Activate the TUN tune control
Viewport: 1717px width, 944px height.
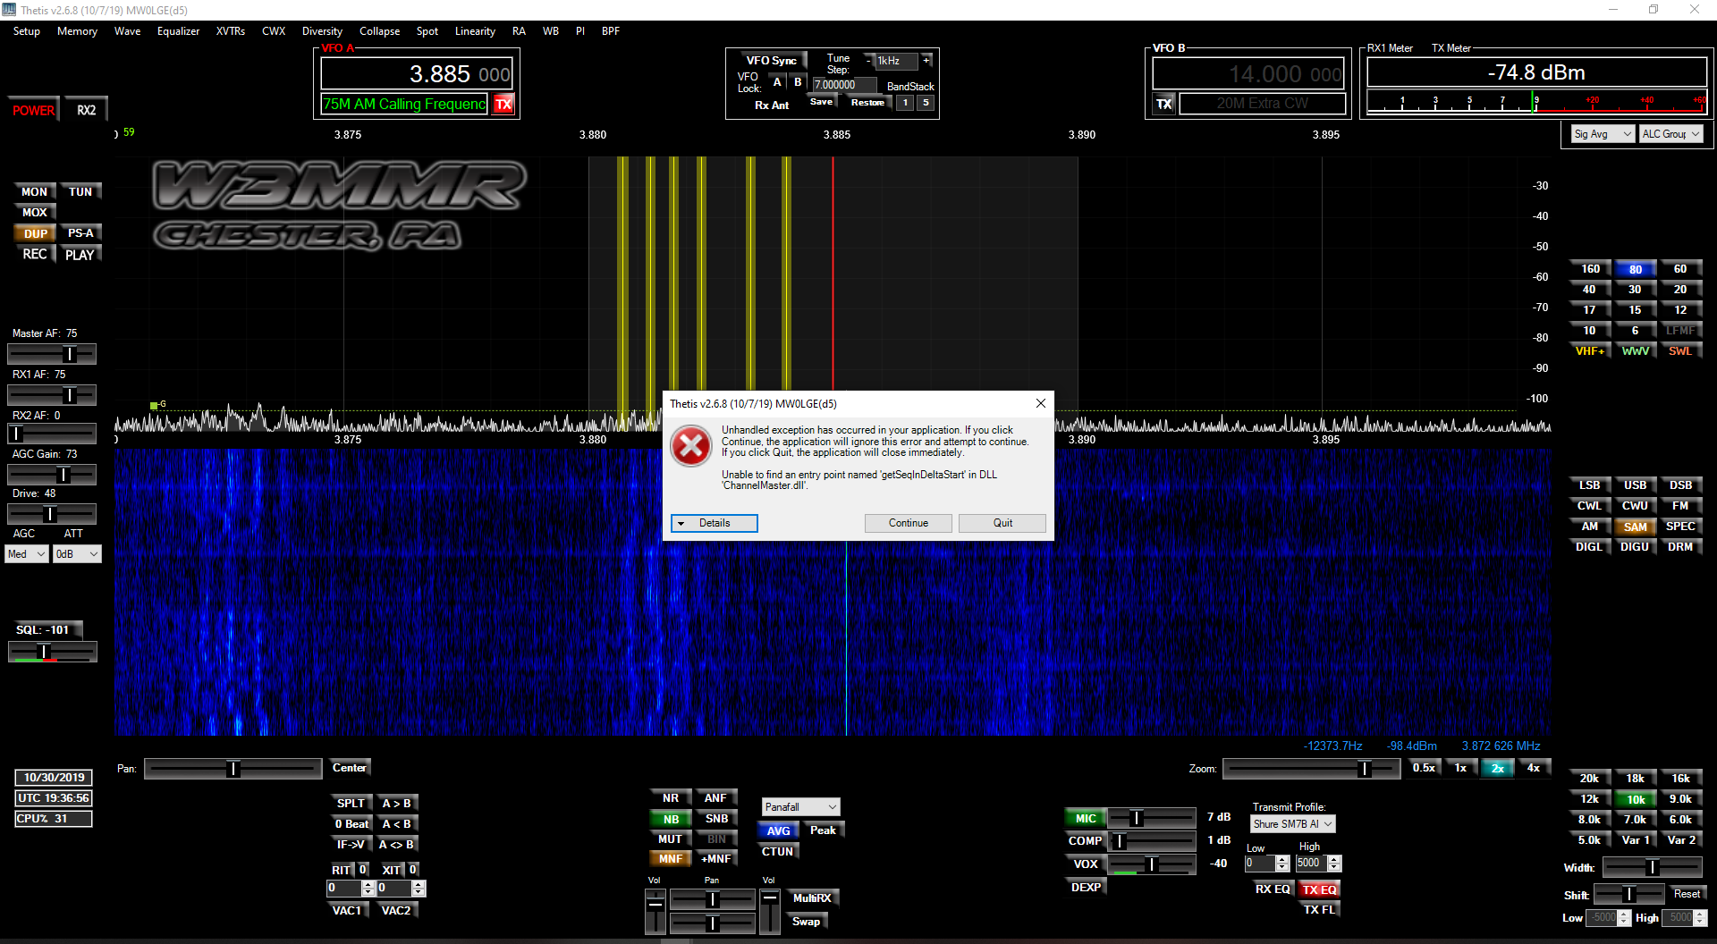click(81, 190)
